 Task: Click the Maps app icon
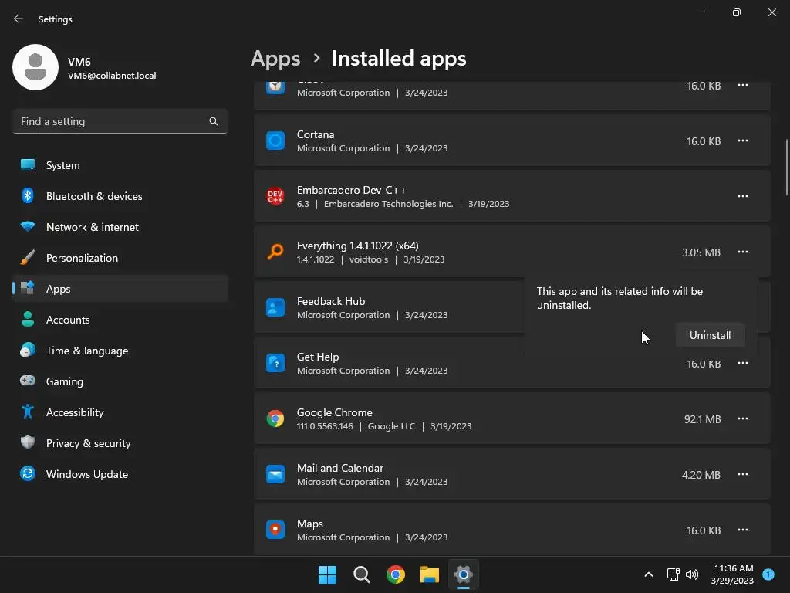[x=275, y=530]
